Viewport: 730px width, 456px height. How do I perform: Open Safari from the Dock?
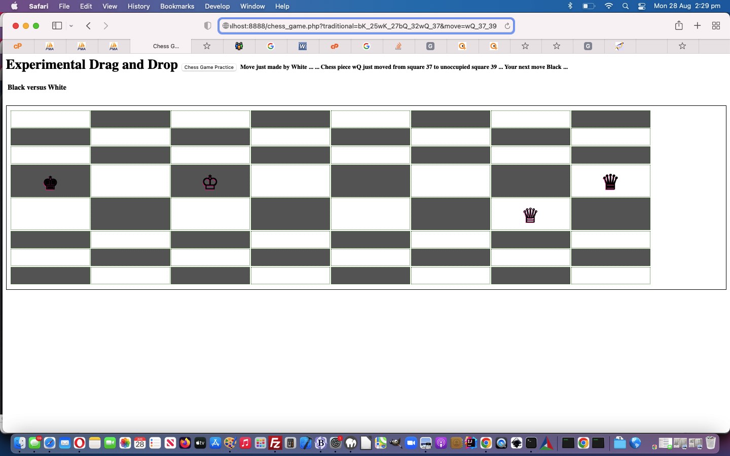pos(50,443)
